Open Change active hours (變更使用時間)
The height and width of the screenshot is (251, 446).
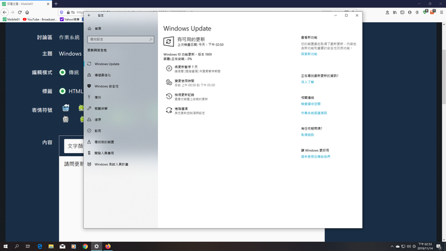[190, 83]
